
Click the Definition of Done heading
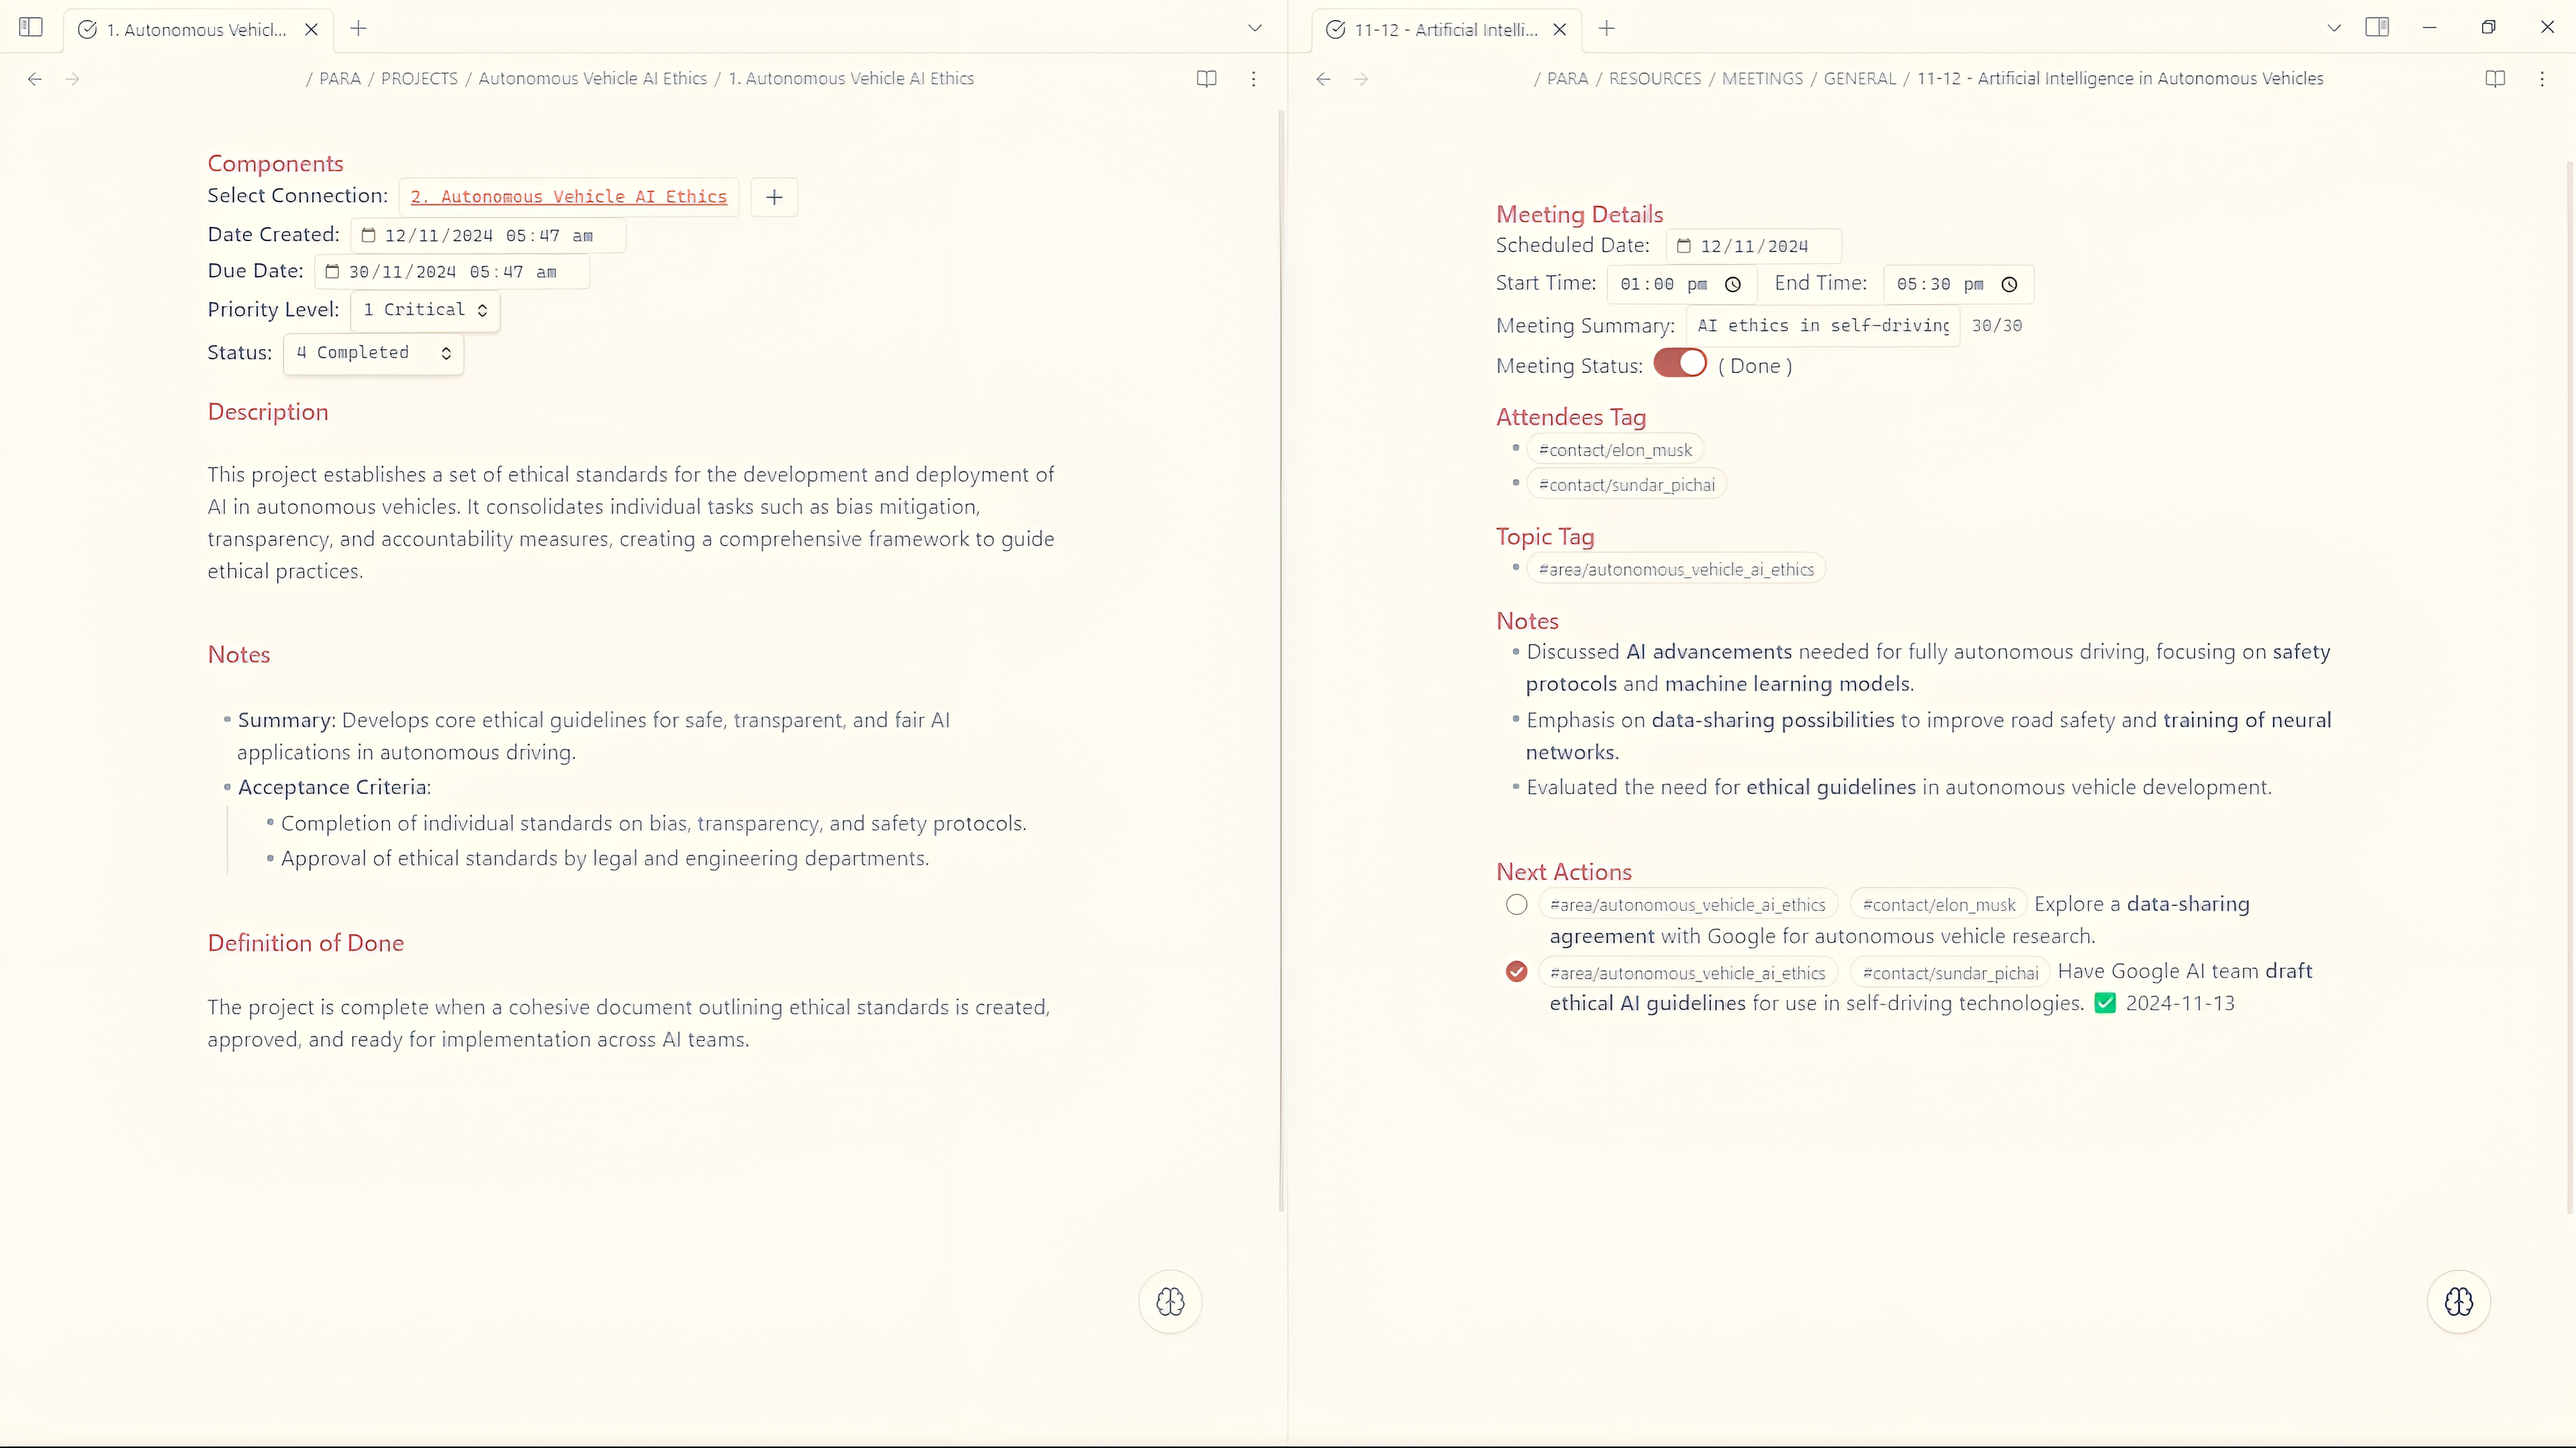[305, 943]
